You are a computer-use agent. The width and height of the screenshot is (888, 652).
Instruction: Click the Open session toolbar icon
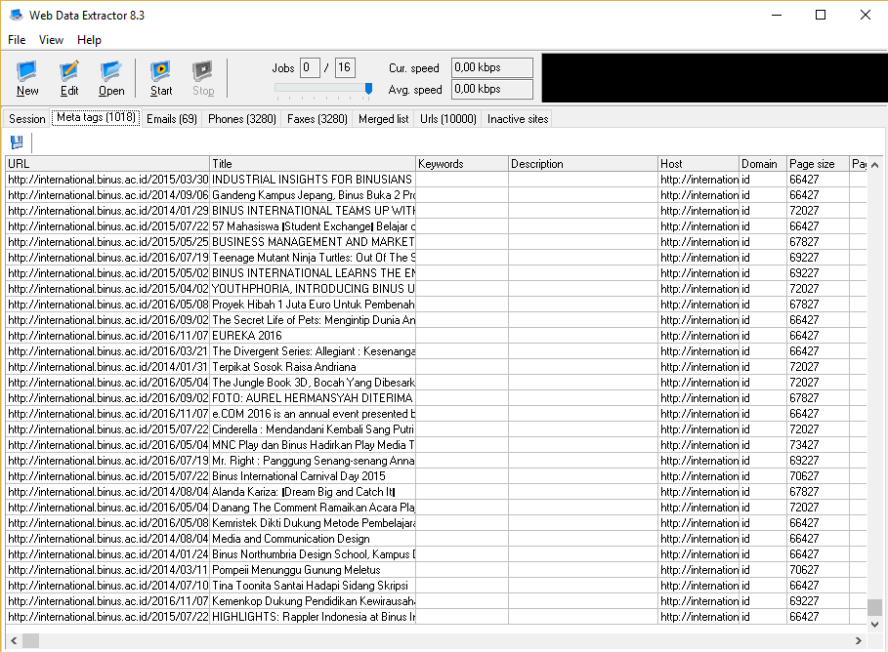pyautogui.click(x=111, y=78)
